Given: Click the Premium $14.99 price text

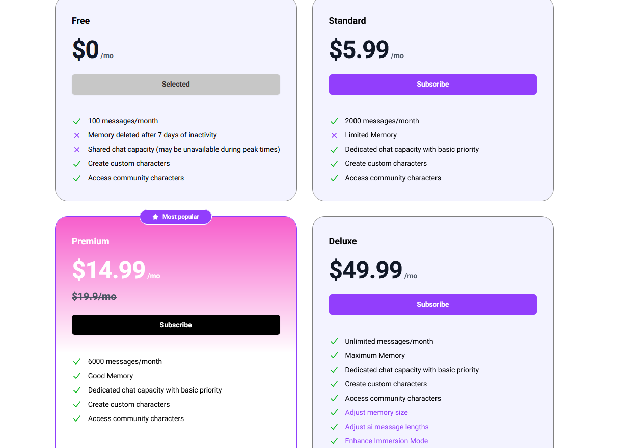Looking at the screenshot, I should click(109, 270).
